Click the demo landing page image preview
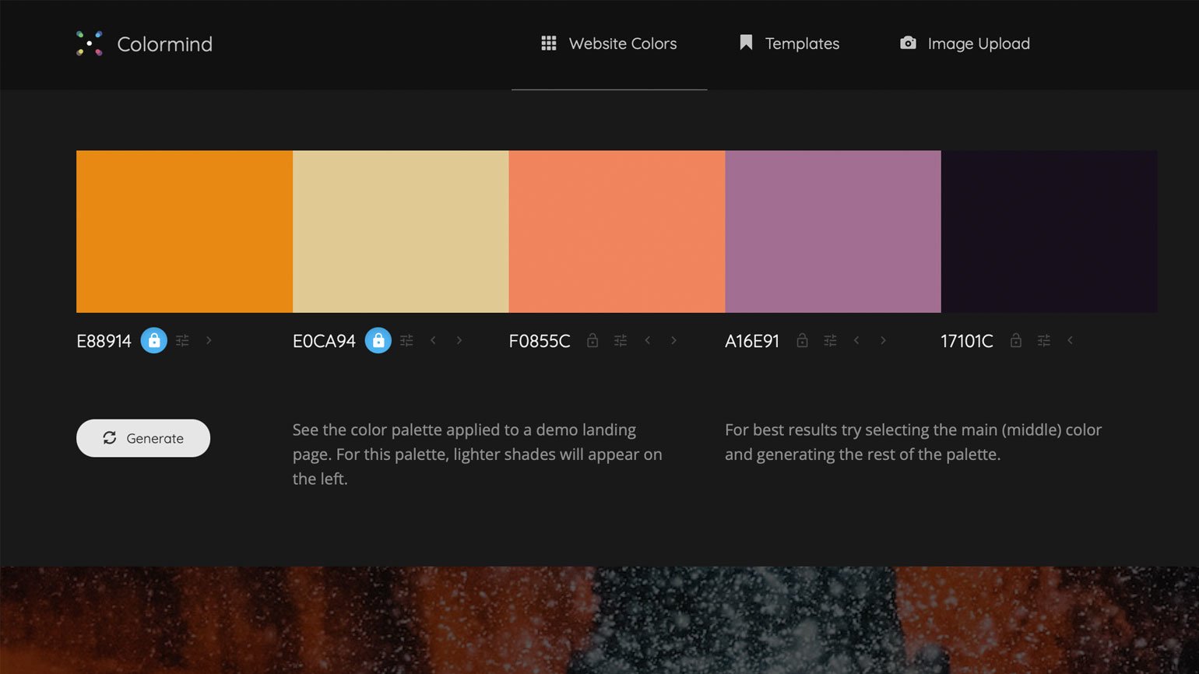Screen dimensions: 1199x674 coord(599,620)
